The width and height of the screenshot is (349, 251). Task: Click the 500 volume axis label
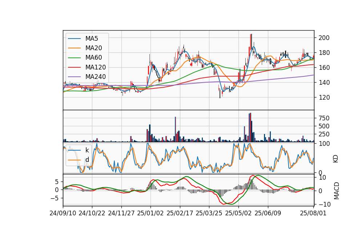pos(324,126)
